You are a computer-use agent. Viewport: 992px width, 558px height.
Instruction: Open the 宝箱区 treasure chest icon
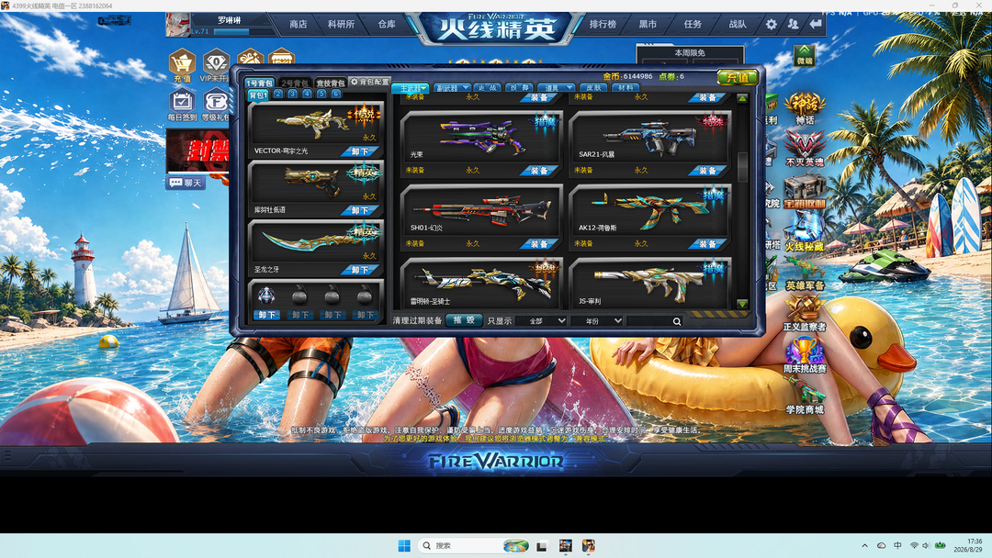click(804, 192)
